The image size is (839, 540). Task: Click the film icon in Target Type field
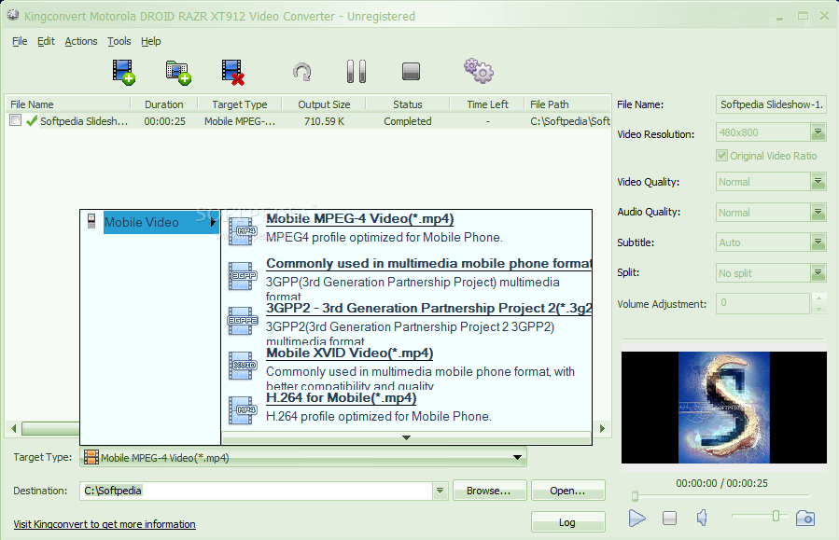click(x=91, y=457)
